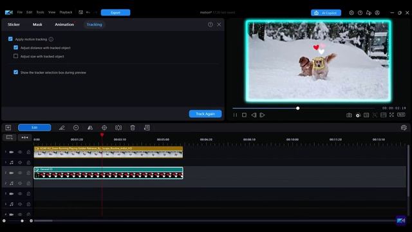The height and width of the screenshot is (232, 412).
Task: Click the undo arrow in top toolbar
Action: [88, 12]
